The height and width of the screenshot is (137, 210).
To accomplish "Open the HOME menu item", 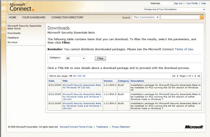I will pos(13,18).
